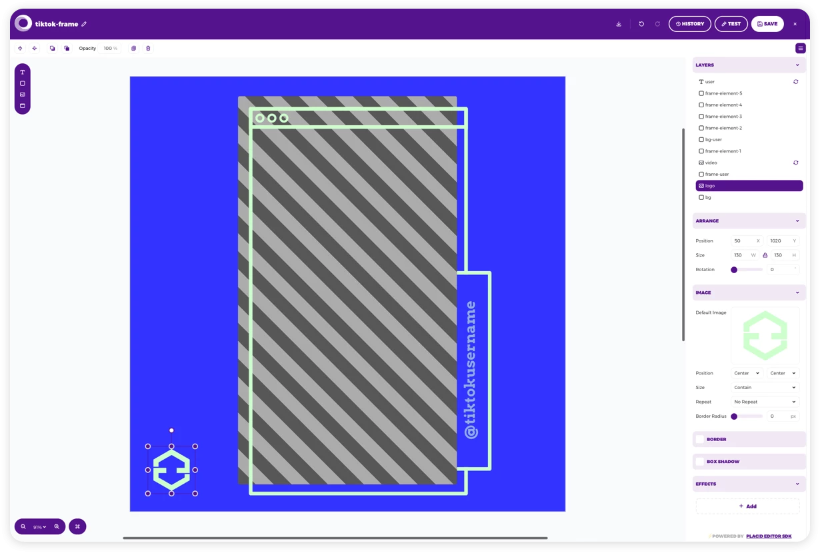
Task: Click the Opacity value field
Action: pos(110,48)
